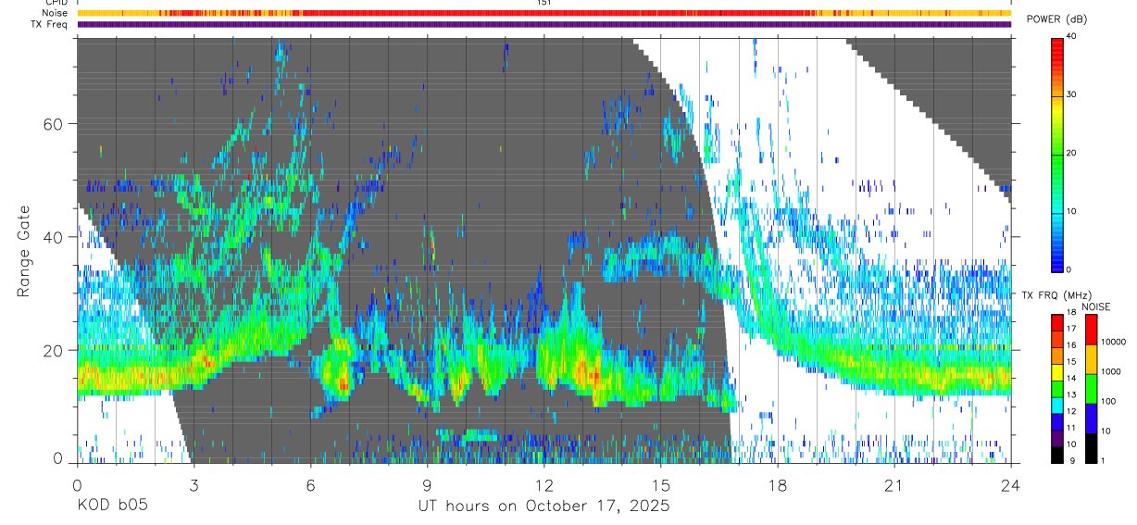Select the black swatch in NOISE legend
This screenshot has height=525, width=1137.
pos(1091,448)
